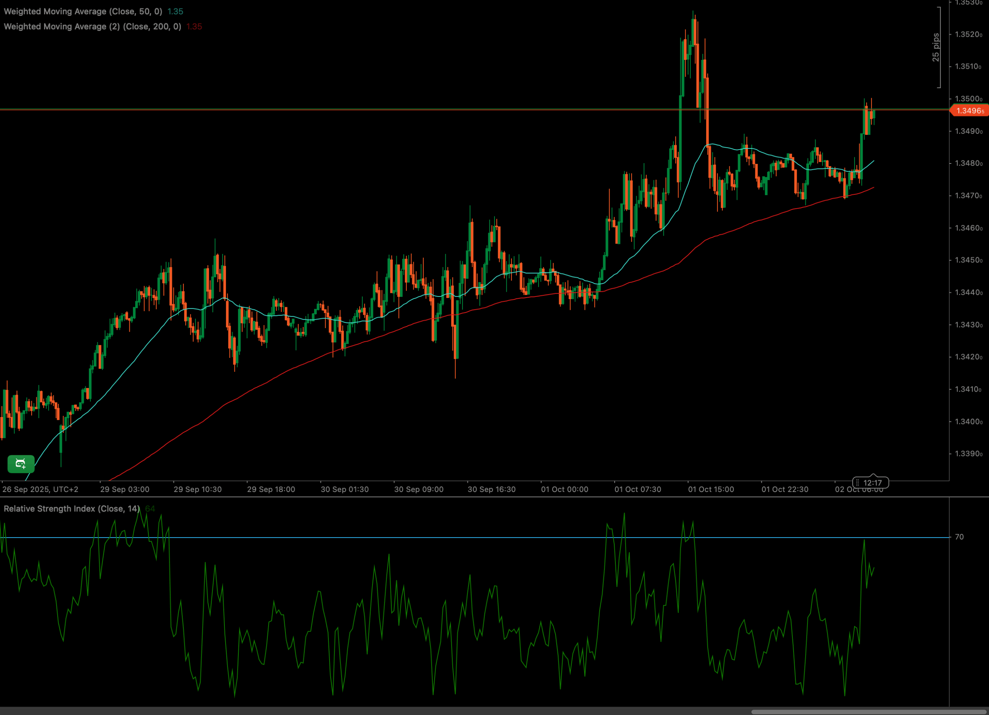This screenshot has height=715, width=989.
Task: Click the red 200-period moving average value 1.35
Action: point(194,27)
